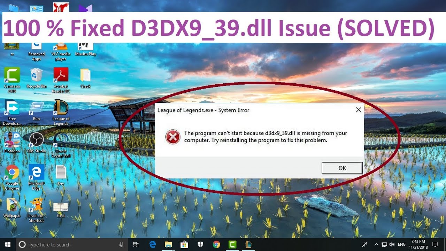Open the volume control in system tray
The width and height of the screenshot is (446, 251).
[x=392, y=244]
